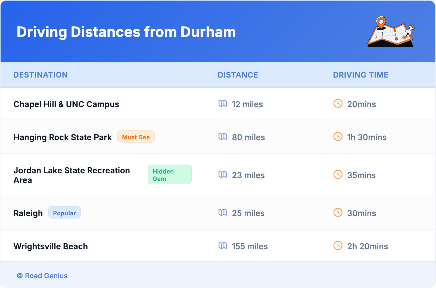Click the Hidden Gem badge
Screen dimensions: 436x288
click(170, 175)
